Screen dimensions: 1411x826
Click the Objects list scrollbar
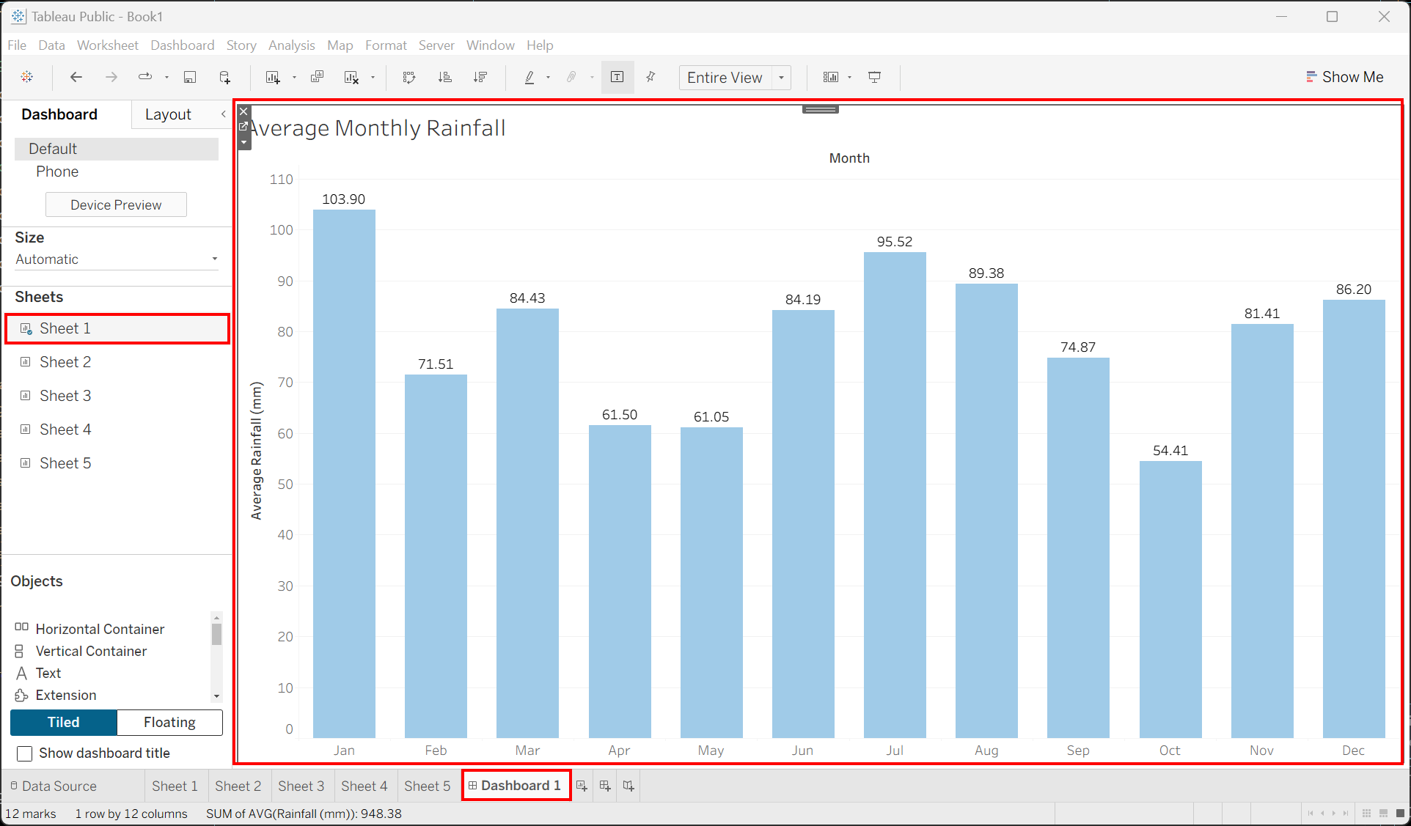216,635
